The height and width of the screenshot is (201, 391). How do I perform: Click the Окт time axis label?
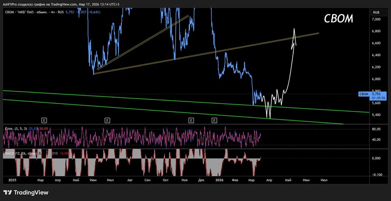coord(166,180)
